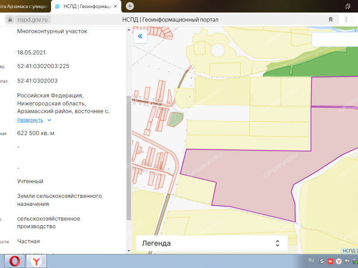This screenshot has width=358, height=268.
Task: Open a new browser tab with plus button
Action: click(x=129, y=6)
